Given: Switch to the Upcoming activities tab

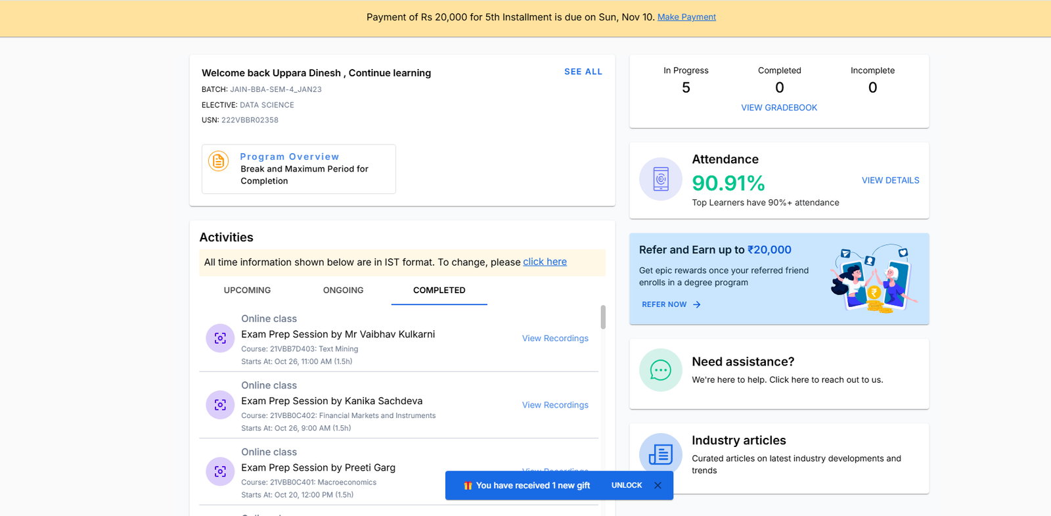Looking at the screenshot, I should (x=247, y=291).
